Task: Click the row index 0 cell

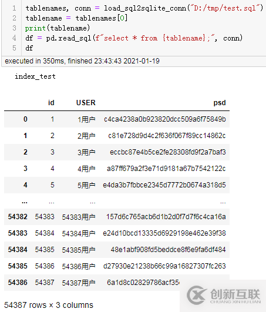Action: pyautogui.click(x=25, y=119)
